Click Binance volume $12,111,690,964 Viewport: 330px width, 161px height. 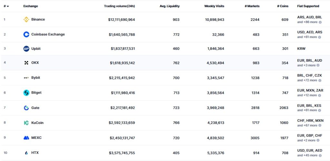pyautogui.click(x=121, y=20)
